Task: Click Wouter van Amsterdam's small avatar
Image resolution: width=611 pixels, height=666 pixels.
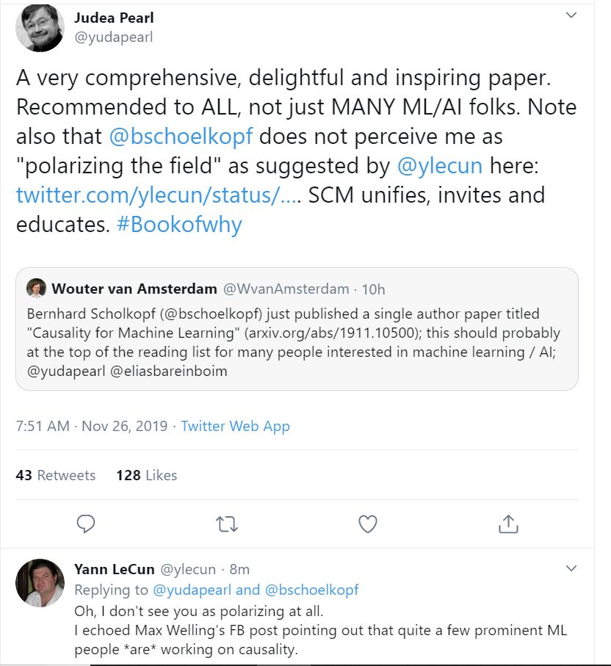Action: click(x=36, y=288)
